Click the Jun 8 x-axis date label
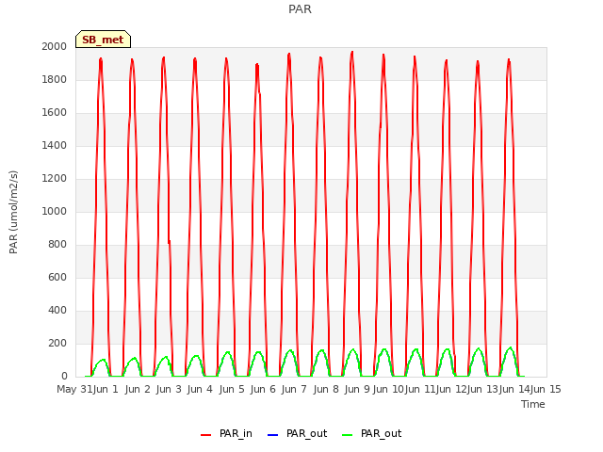Screen dimensions: 603x452 (x=326, y=389)
